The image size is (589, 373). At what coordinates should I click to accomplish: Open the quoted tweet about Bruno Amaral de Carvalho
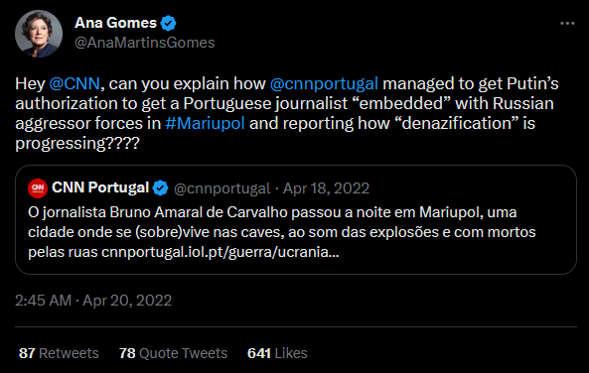coord(296,219)
